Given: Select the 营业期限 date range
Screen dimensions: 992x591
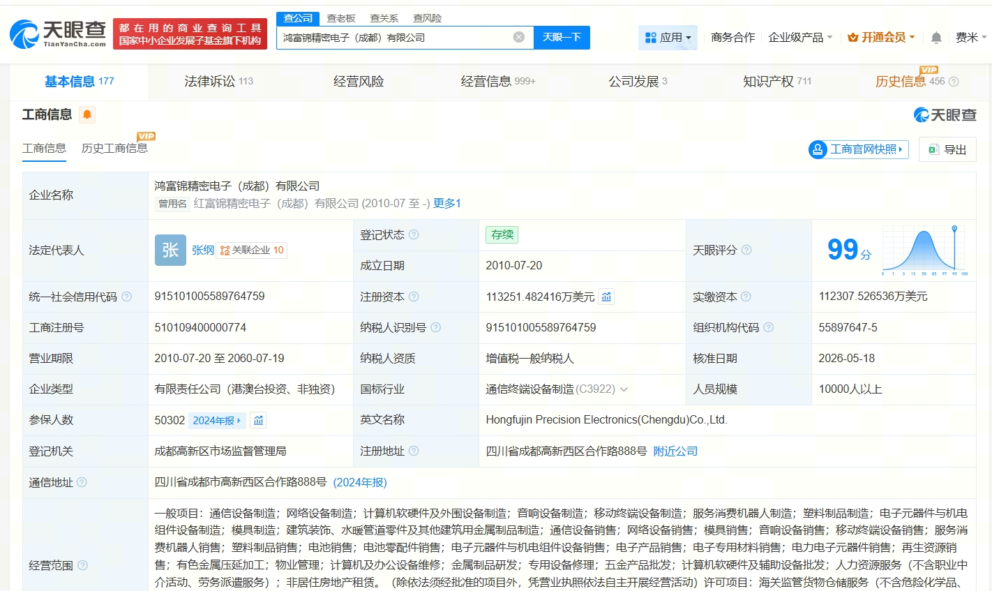Looking at the screenshot, I should (x=220, y=358).
